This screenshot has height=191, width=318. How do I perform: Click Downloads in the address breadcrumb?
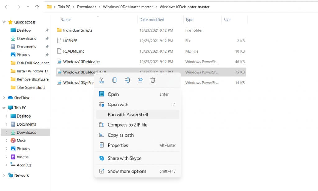tap(86, 7)
